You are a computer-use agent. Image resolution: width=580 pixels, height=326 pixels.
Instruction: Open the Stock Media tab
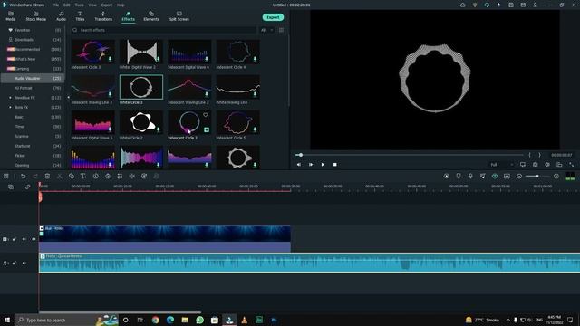36,16
